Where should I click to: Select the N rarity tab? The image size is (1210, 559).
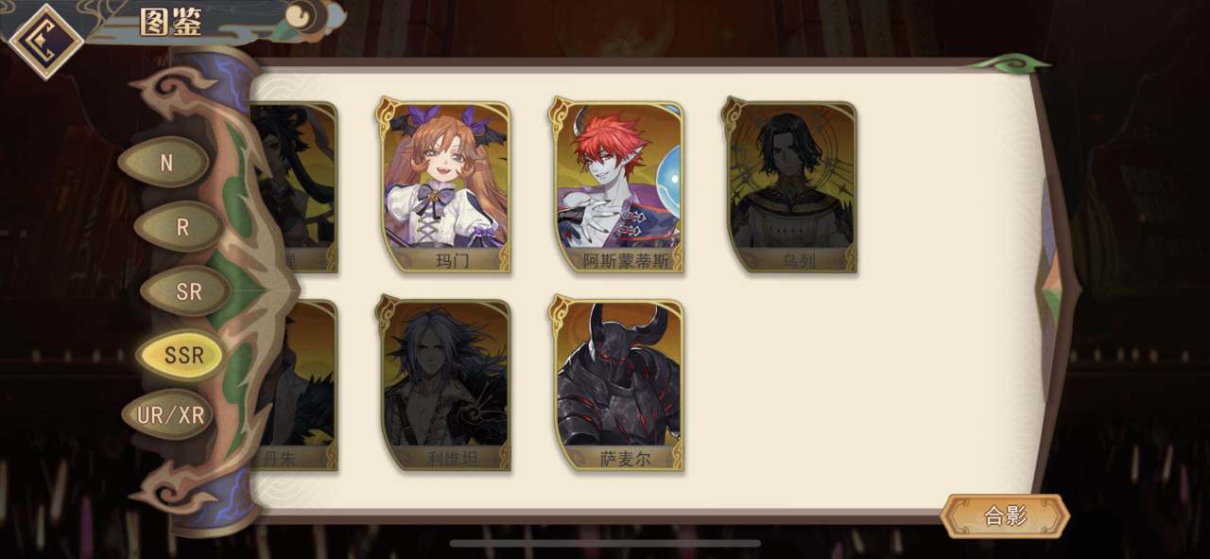pos(165,163)
